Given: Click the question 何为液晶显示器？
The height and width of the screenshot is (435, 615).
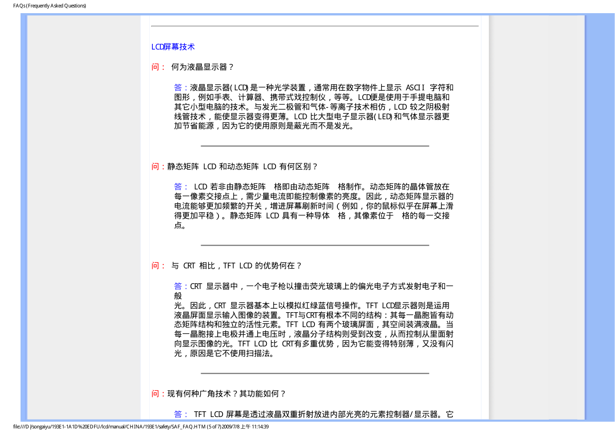Looking at the screenshot, I should pyautogui.click(x=202, y=67).
